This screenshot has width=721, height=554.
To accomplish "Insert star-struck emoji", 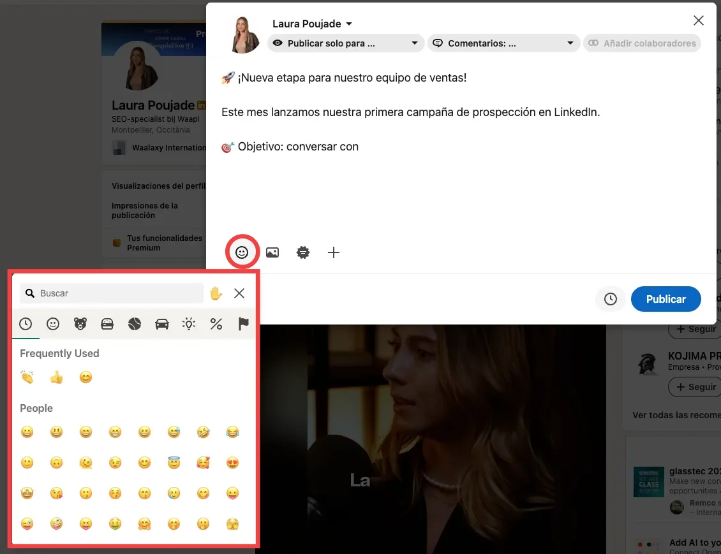I will pyautogui.click(x=27, y=493).
